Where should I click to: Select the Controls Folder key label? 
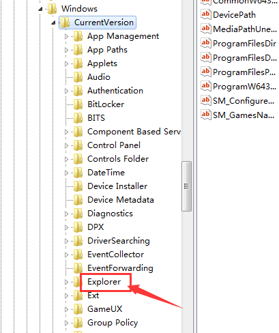tap(118, 159)
